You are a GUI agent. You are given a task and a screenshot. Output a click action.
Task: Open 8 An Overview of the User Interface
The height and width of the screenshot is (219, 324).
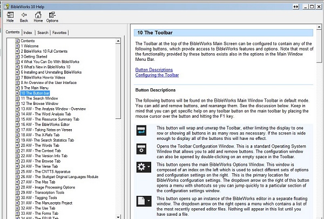coord(49,82)
